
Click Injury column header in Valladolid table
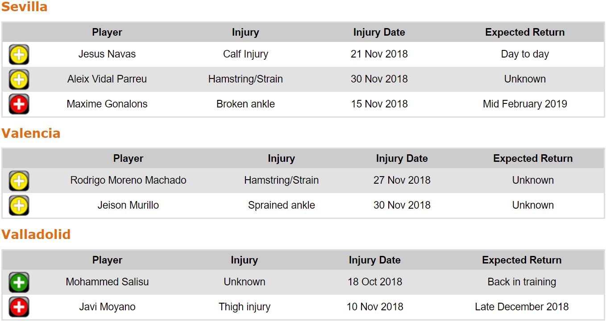pyautogui.click(x=244, y=260)
